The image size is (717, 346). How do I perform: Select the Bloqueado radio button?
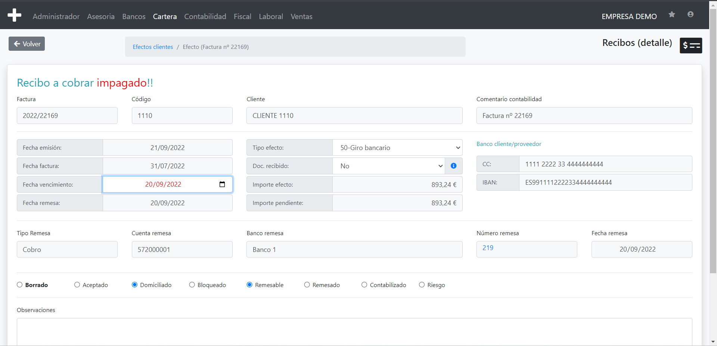click(x=192, y=285)
